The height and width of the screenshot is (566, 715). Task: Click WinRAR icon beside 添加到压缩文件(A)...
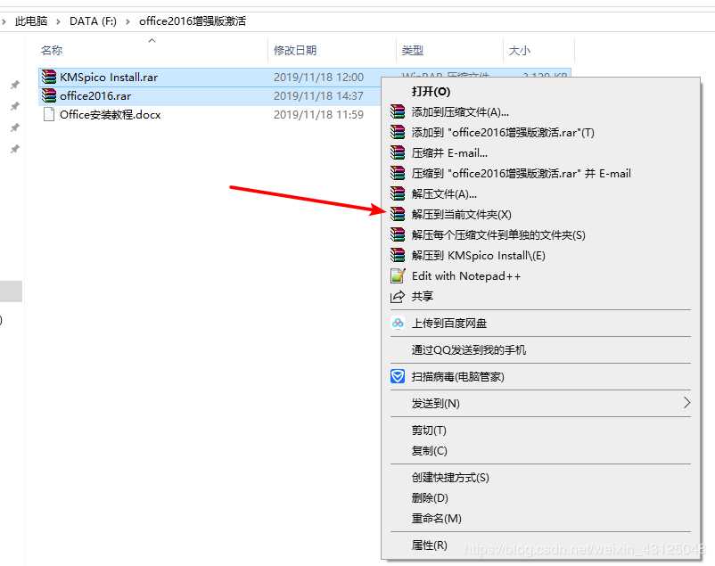(x=398, y=111)
